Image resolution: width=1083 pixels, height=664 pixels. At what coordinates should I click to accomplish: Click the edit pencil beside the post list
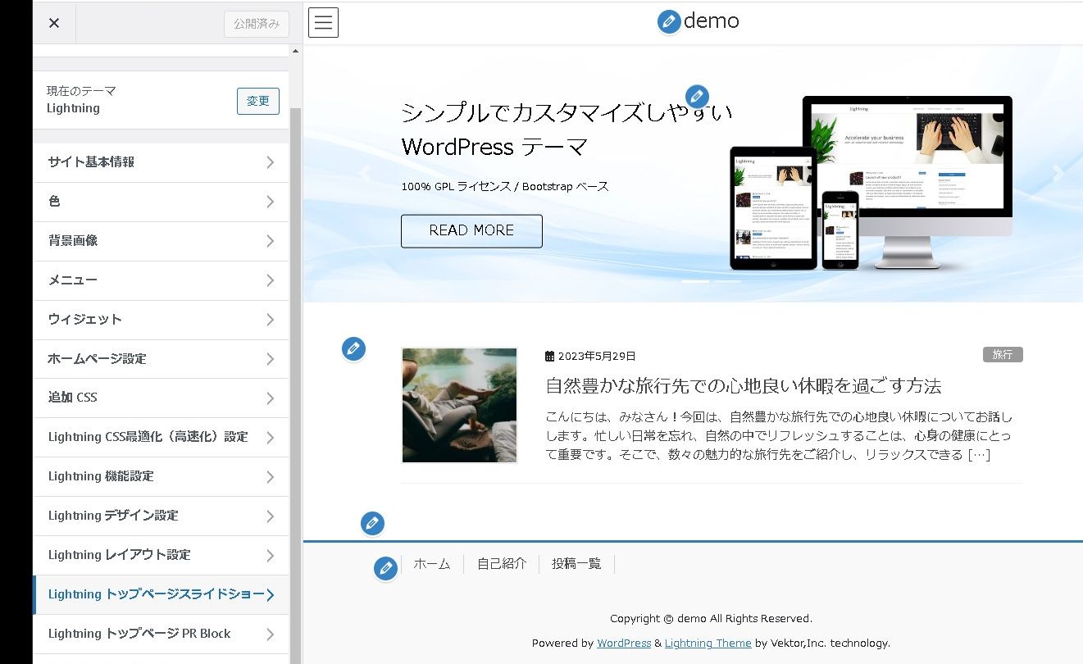click(x=353, y=348)
